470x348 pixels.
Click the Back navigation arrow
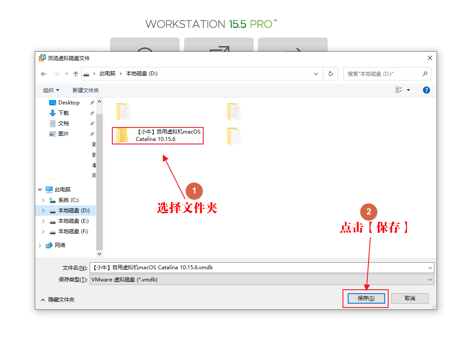click(x=44, y=74)
